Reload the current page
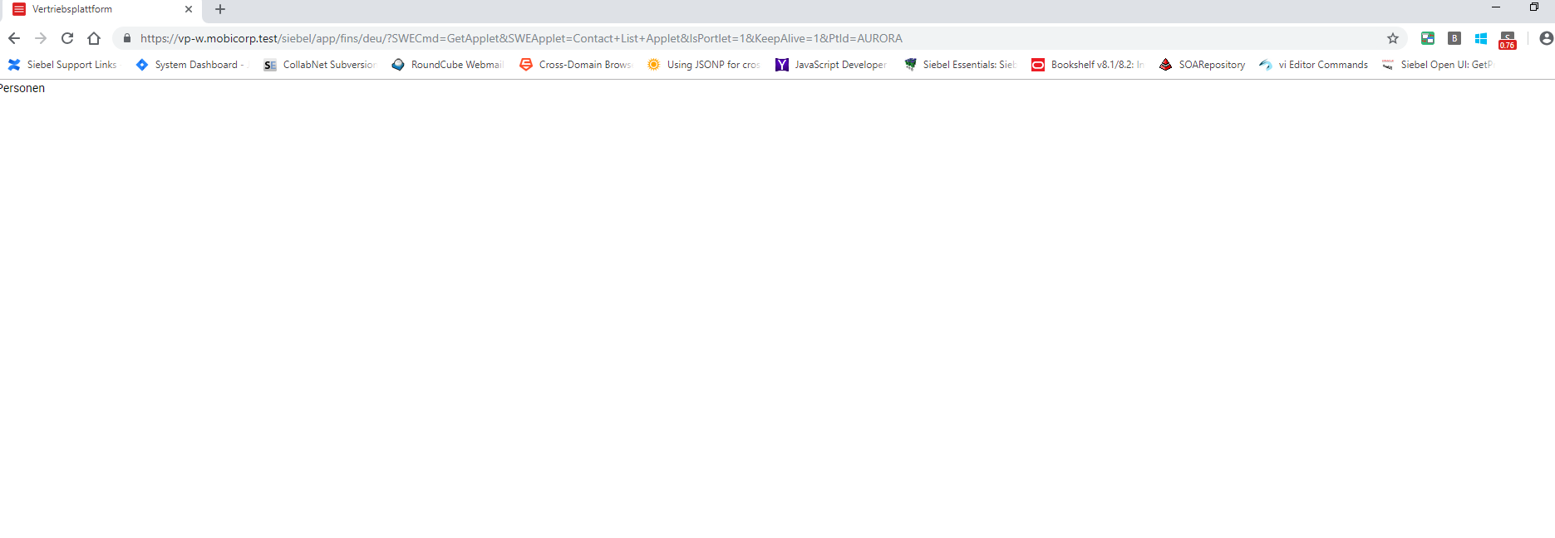Image resolution: width=1555 pixels, height=538 pixels. click(67, 38)
